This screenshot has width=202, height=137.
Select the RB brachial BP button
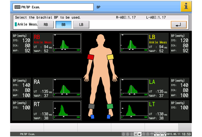(46, 25)
